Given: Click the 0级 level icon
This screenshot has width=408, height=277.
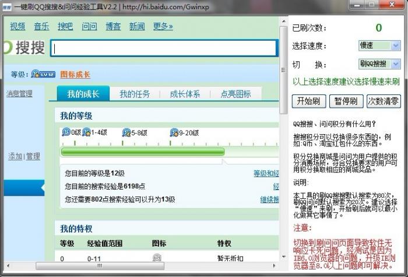Looking at the screenshot, I should click(x=66, y=132).
